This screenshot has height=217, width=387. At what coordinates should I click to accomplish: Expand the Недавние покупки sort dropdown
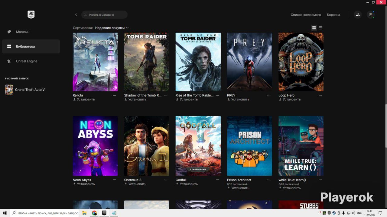tap(112, 28)
